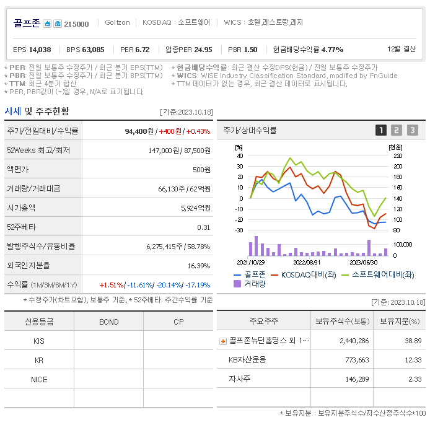Click the KB자산운용 shareholder row
The height and width of the screenshot is (425, 430).
tap(322, 359)
